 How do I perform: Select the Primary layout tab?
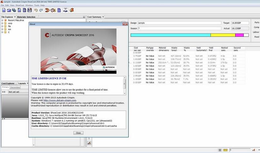[5, 87]
